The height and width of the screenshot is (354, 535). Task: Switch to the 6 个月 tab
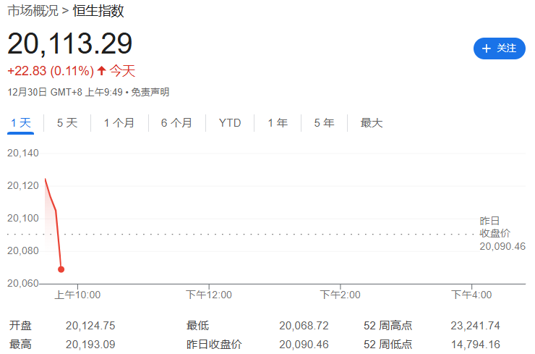tap(176, 122)
